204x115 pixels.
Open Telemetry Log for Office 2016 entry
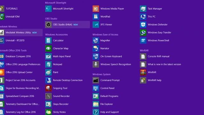click(18, 112)
